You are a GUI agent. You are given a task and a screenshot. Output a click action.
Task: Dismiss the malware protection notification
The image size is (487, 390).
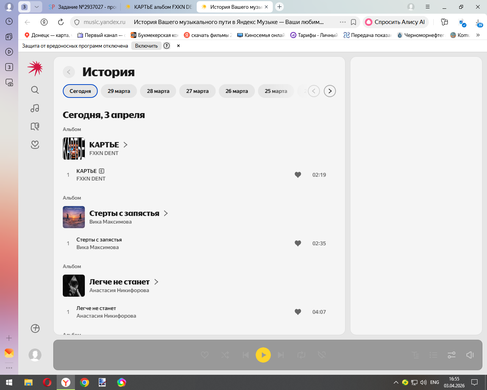[178, 46]
